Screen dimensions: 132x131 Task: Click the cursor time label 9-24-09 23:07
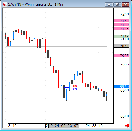click(x=64, y=126)
